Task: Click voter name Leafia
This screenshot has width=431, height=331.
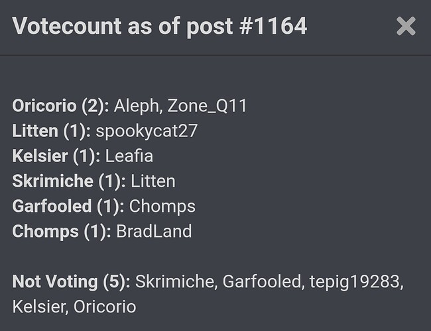Action: tap(129, 156)
